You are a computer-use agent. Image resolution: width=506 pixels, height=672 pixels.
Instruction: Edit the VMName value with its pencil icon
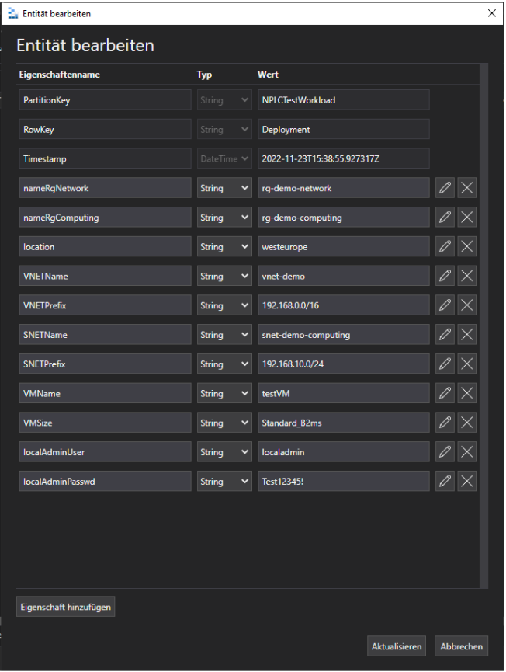tap(445, 393)
